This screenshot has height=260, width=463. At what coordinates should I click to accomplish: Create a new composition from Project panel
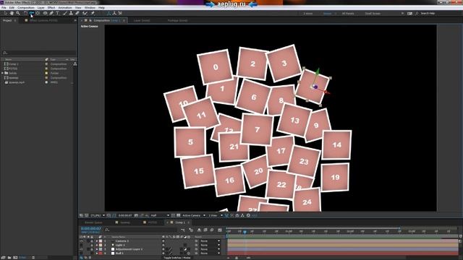tap(15, 258)
